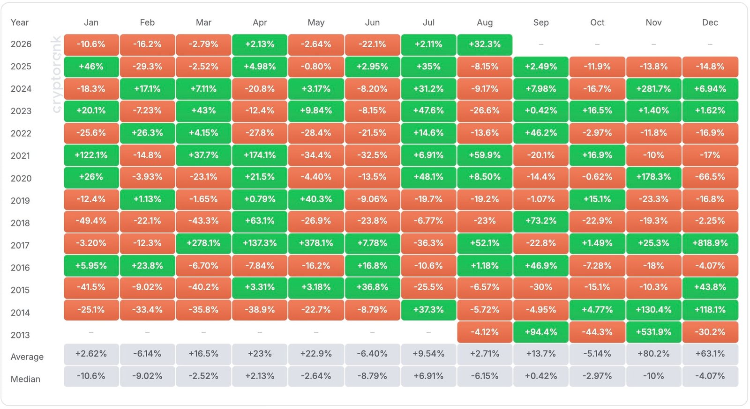The width and height of the screenshot is (750, 409).
Task: Click the 2026 year row label
Action: click(21, 44)
